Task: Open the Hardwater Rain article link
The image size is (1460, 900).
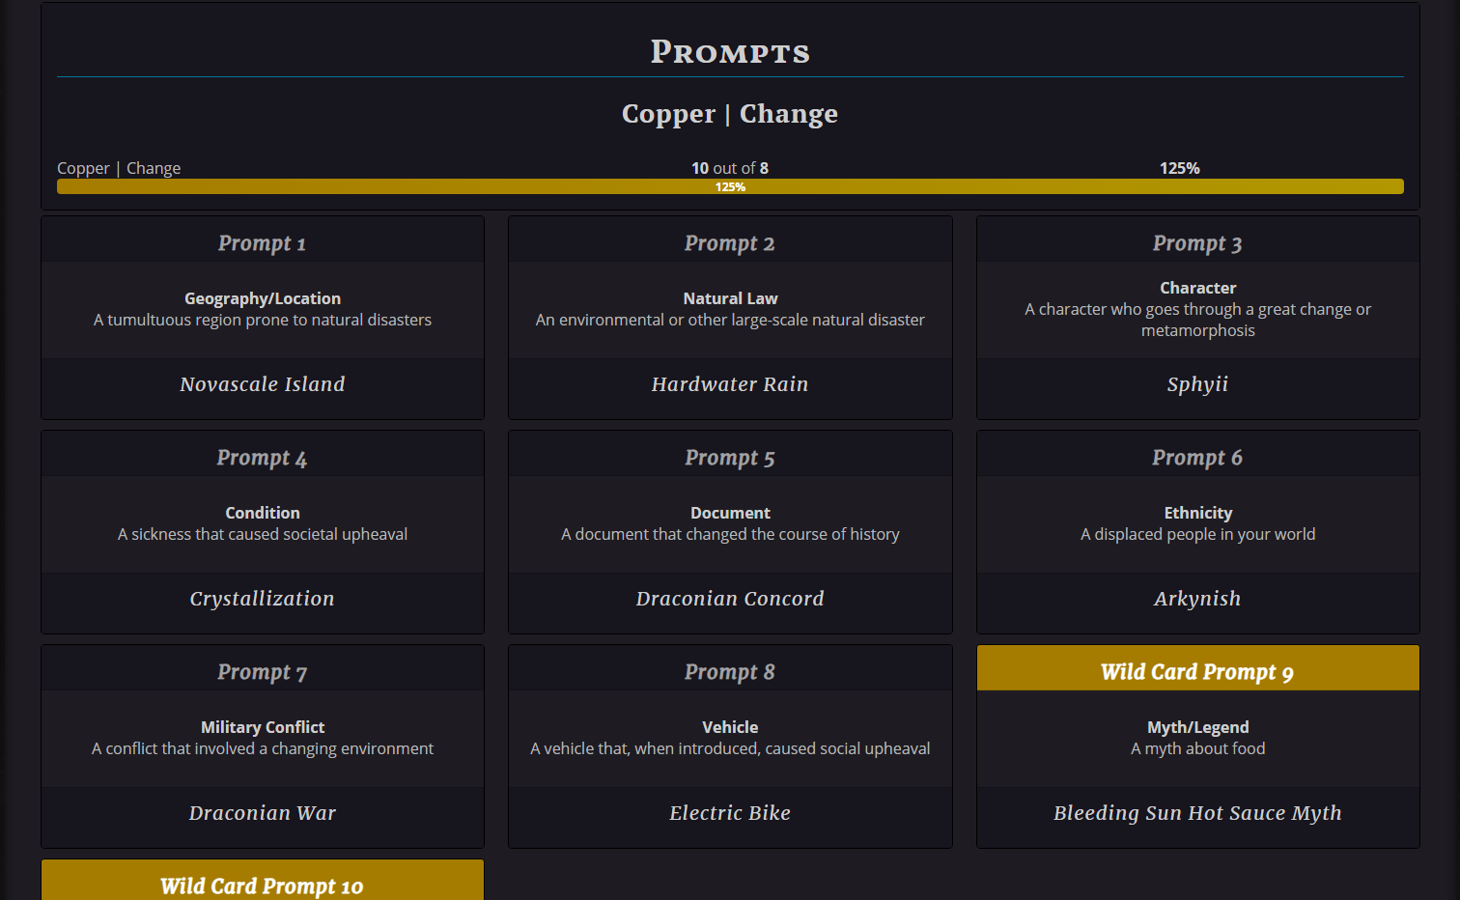Action: coord(730,384)
